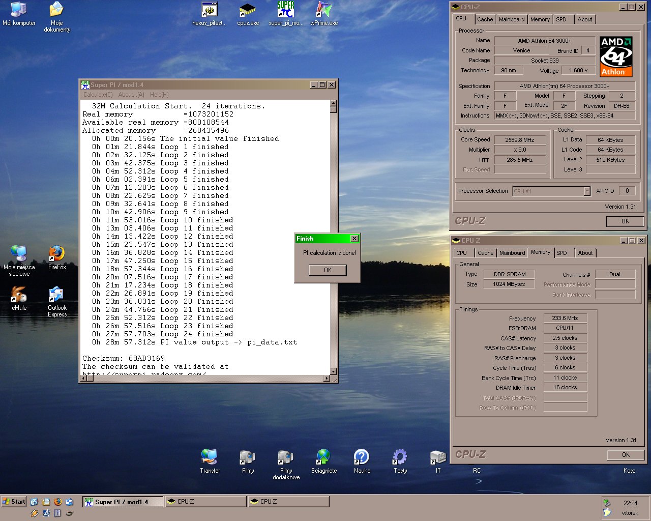Activate Super PI / mod1.4 taskbar button
This screenshot has height=521, width=651.
click(x=123, y=502)
